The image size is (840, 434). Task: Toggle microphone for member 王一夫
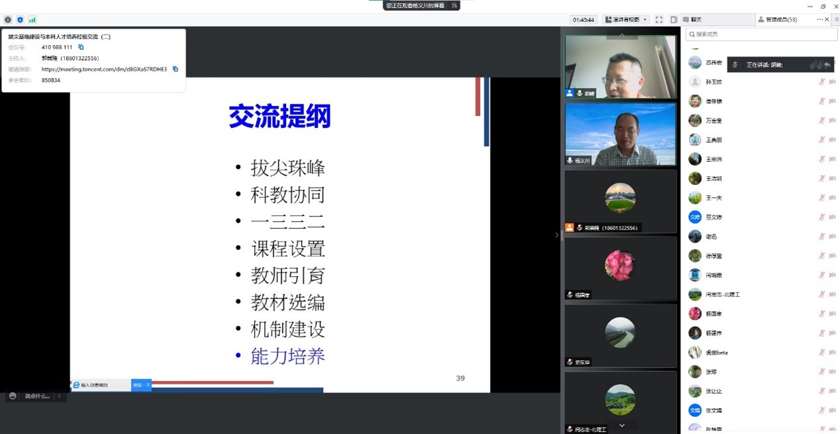point(821,197)
